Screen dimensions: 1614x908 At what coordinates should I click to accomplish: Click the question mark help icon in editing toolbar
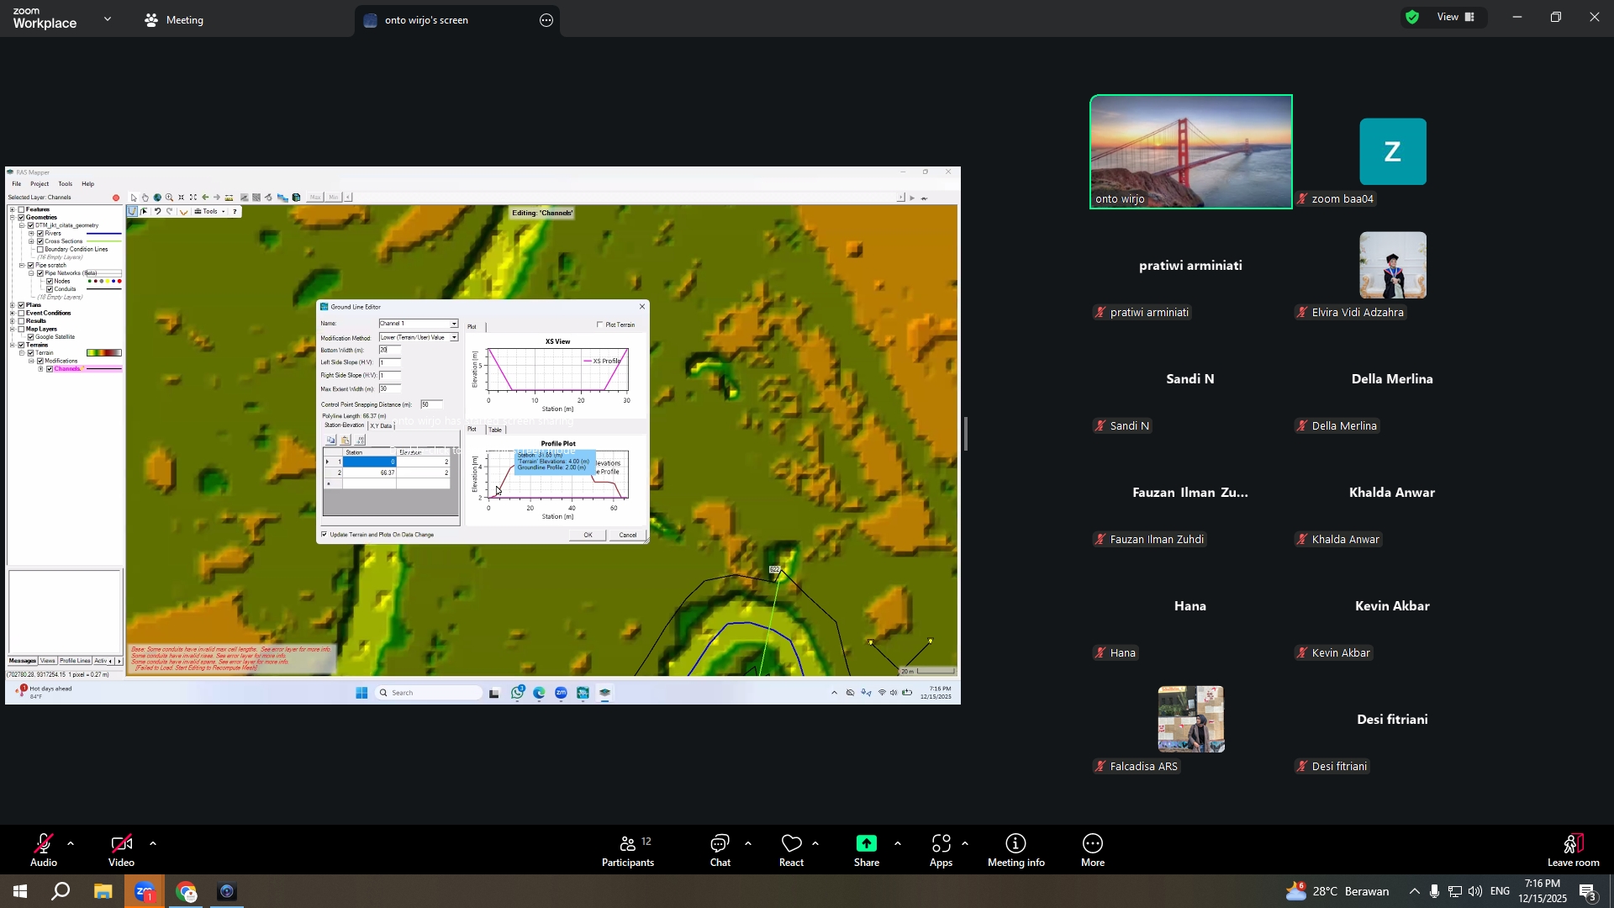(235, 212)
